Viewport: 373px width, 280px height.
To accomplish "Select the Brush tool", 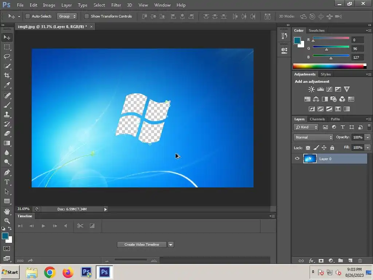I will point(7,105).
